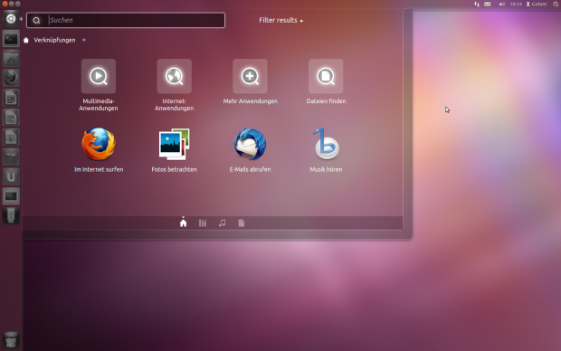Click the Ubuntu Dash launcher button
The image size is (561, 351).
click(11, 19)
